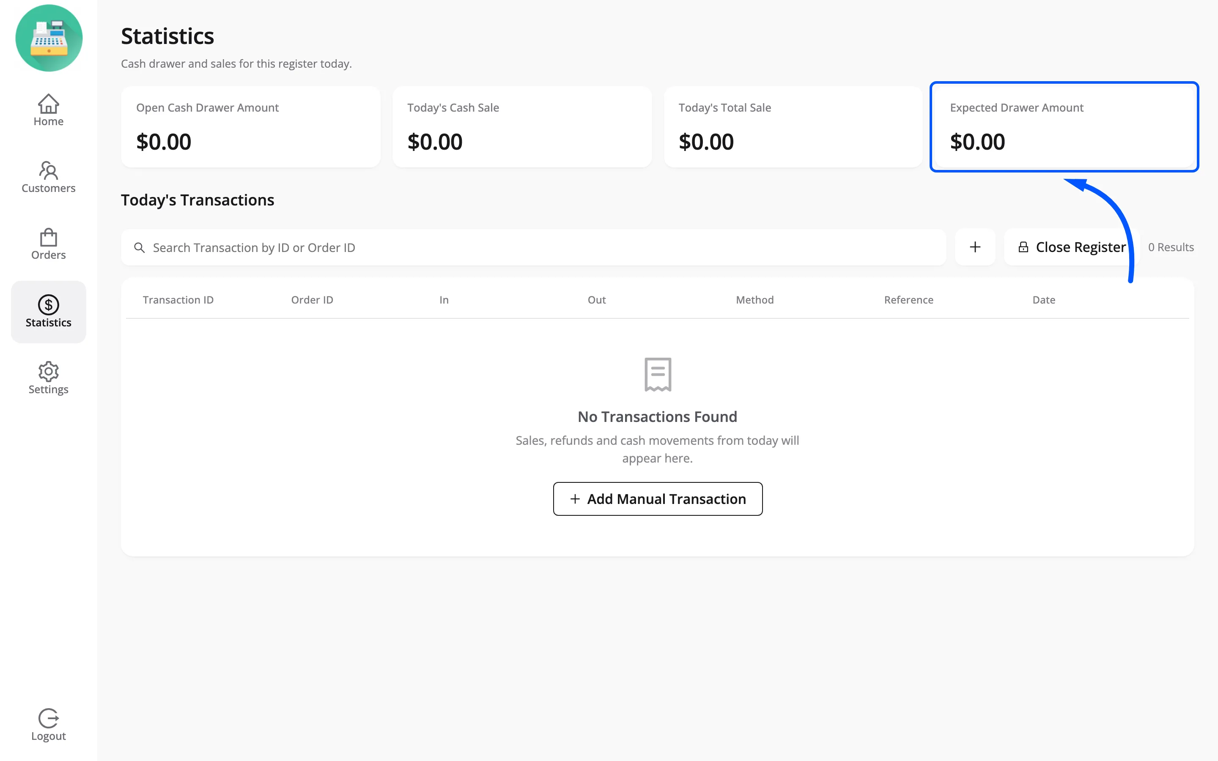Click Add Manual Transaction button

658,499
